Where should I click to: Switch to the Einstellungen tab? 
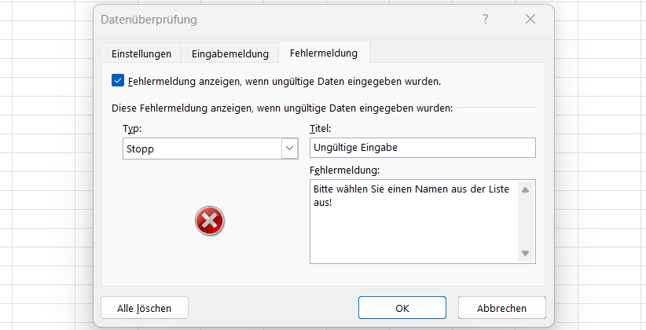141,53
